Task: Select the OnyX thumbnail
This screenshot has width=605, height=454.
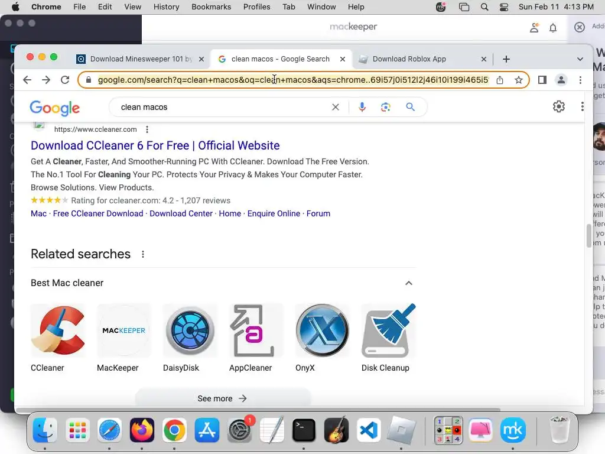Action: 323,330
